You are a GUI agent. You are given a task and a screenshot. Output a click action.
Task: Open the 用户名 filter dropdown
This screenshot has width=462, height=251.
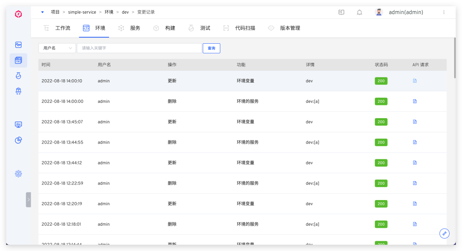(57, 48)
